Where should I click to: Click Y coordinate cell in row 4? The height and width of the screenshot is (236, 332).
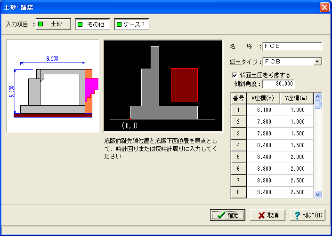point(297,145)
